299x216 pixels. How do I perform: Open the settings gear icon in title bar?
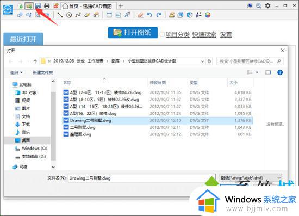point(267,5)
